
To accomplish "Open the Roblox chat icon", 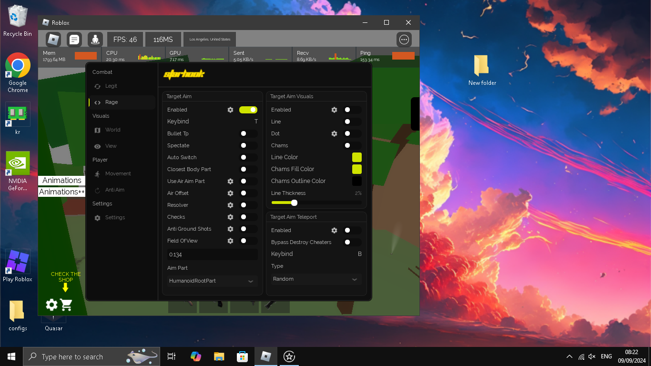I will click(x=74, y=40).
